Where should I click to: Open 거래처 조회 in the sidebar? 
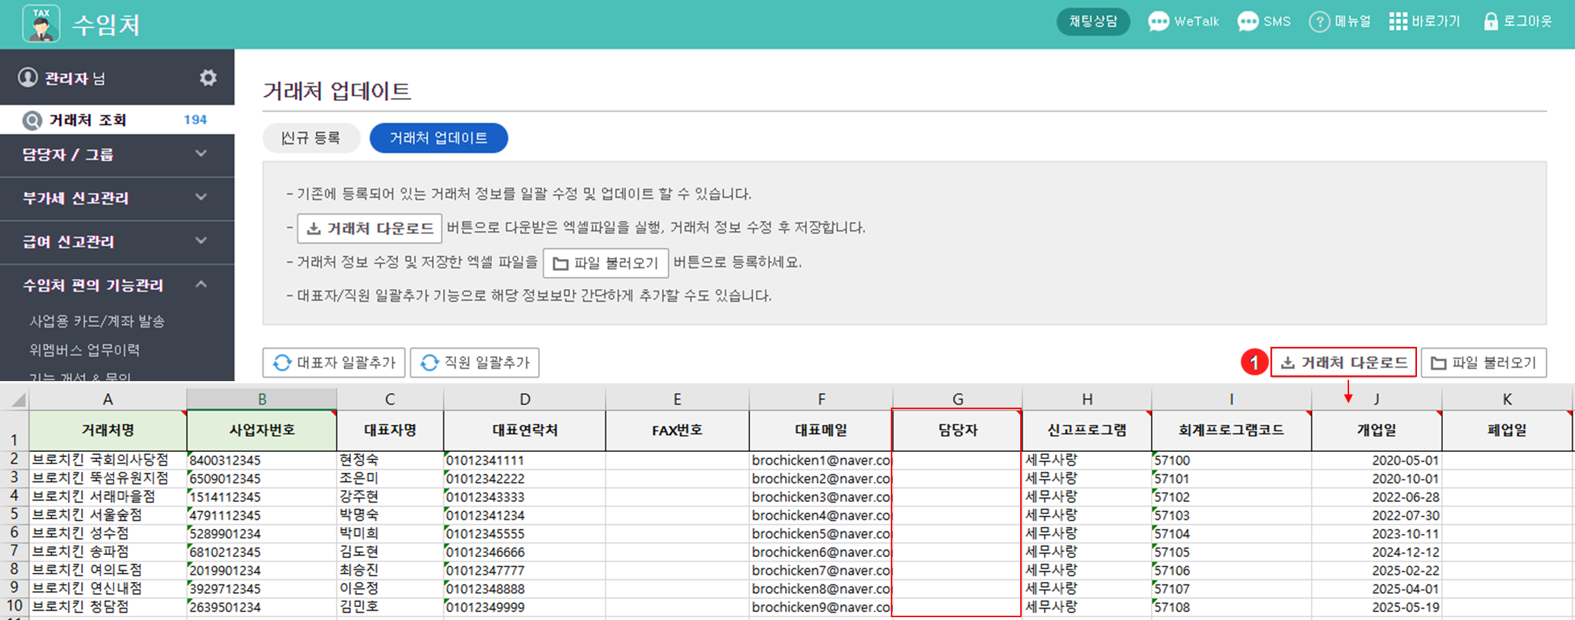(117, 120)
